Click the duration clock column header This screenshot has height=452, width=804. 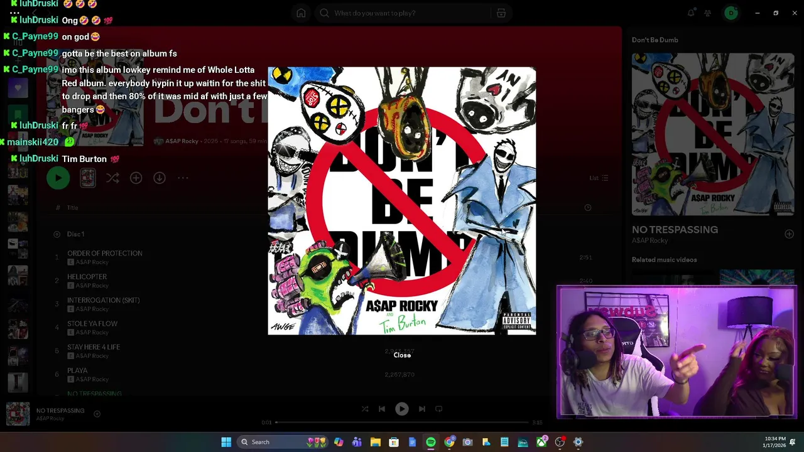588,208
